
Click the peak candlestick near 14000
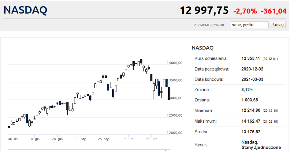[141, 61]
